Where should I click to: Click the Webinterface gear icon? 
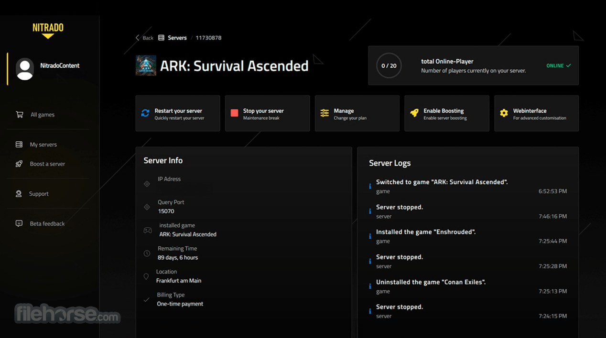coord(504,113)
